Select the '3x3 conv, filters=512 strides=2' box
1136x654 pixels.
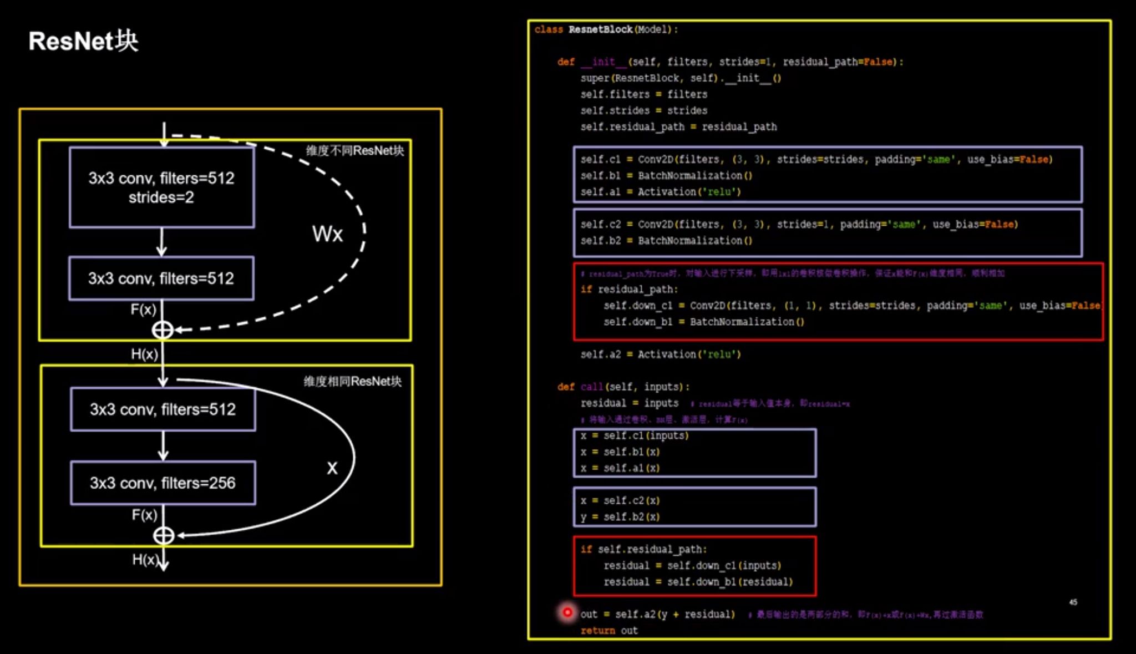pos(161,187)
